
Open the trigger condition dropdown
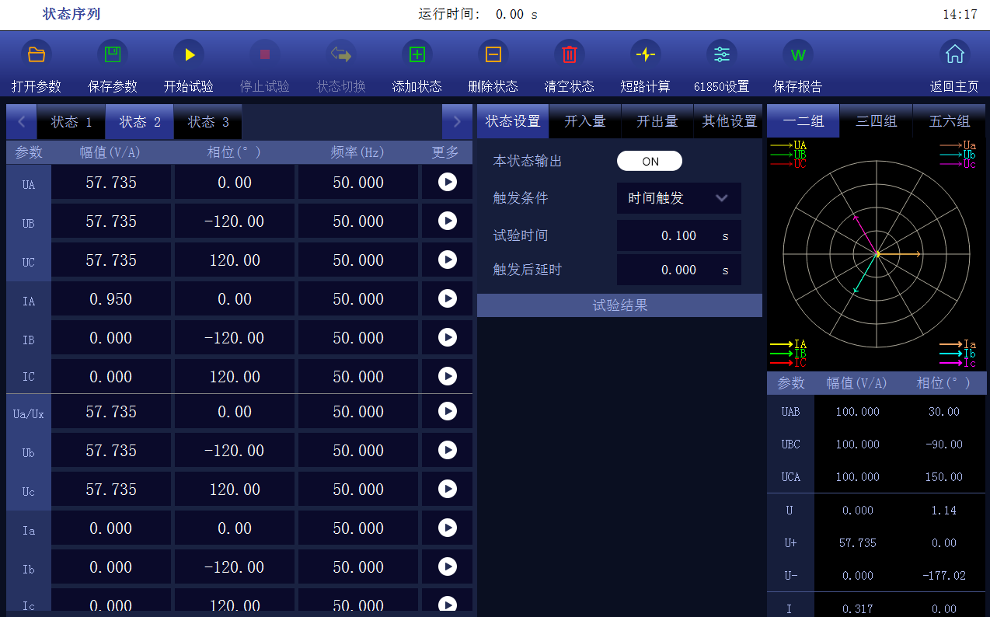[x=678, y=198]
